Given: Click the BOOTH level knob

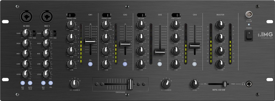Looking at the screenshot, I should point(220,51).
